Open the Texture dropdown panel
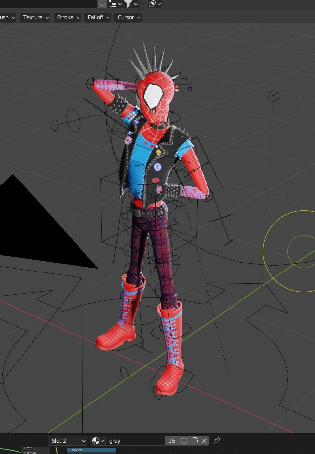This screenshot has width=315, height=454. click(x=36, y=17)
